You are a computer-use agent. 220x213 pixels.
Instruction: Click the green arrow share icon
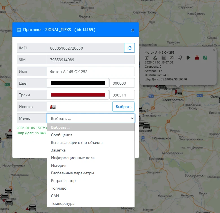click(x=205, y=58)
